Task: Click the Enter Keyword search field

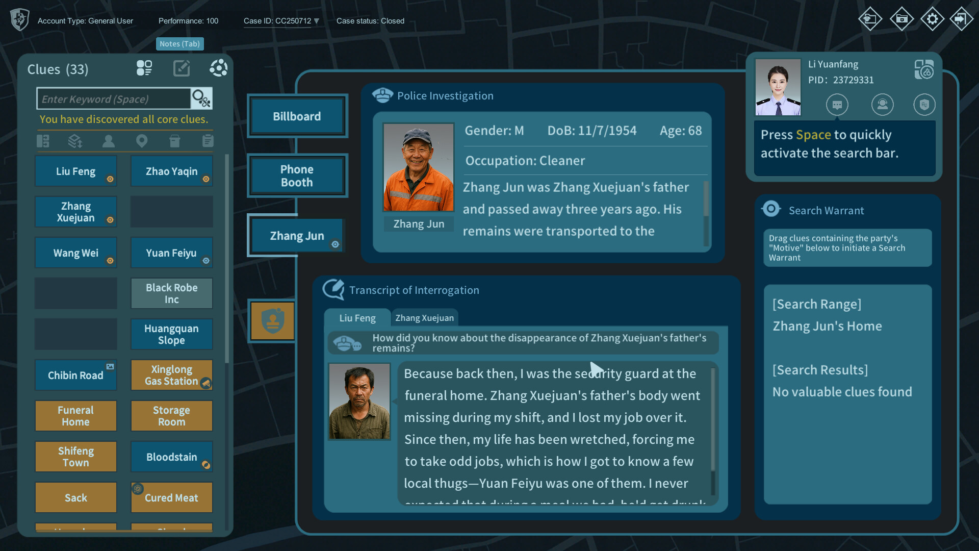Action: [x=113, y=98]
